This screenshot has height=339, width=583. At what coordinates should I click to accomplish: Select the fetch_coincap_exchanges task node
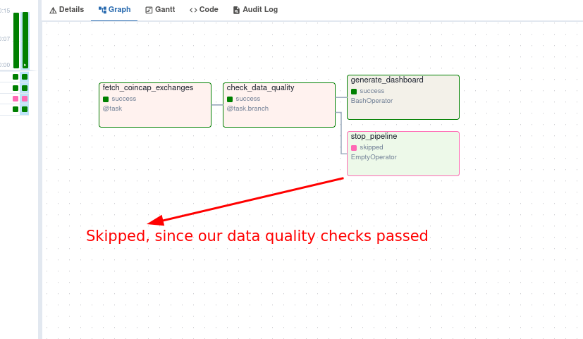point(155,105)
